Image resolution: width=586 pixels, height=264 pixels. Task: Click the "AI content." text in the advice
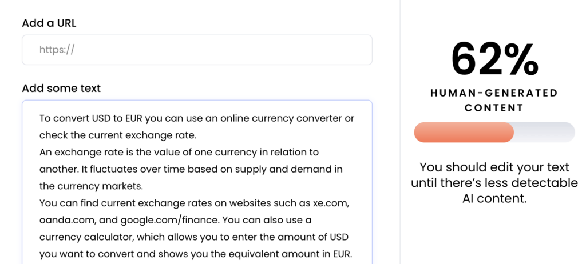494,199
